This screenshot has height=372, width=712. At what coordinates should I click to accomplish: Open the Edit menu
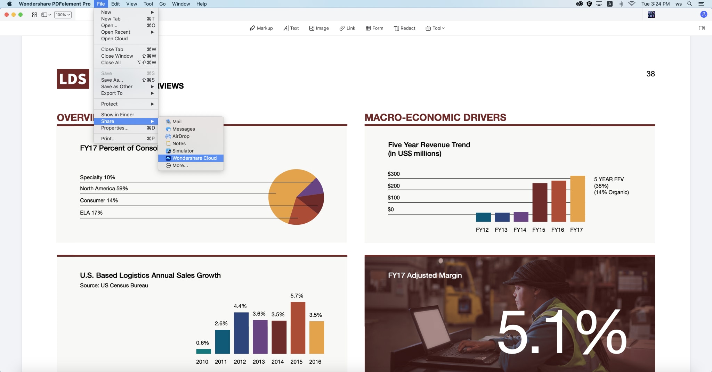click(115, 4)
